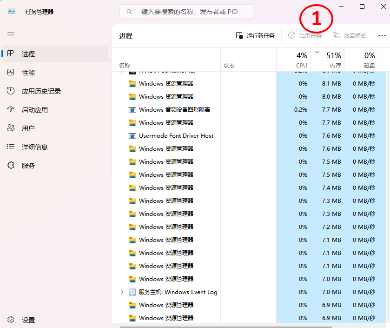This screenshot has height=328, width=390.
Task: Open 应用历史记录 in sidebar
Action: tap(55, 91)
